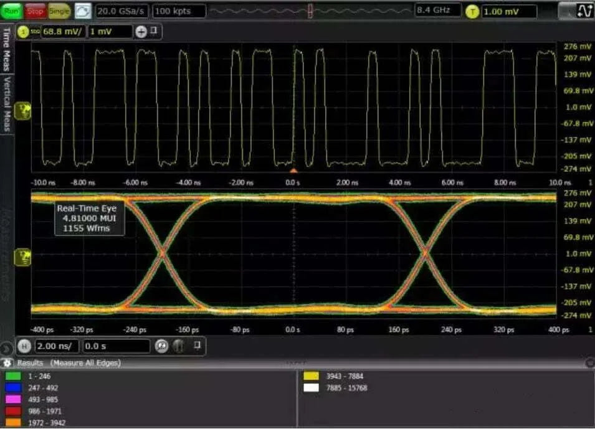
Task: Stop the acquisition
Action: (x=36, y=9)
